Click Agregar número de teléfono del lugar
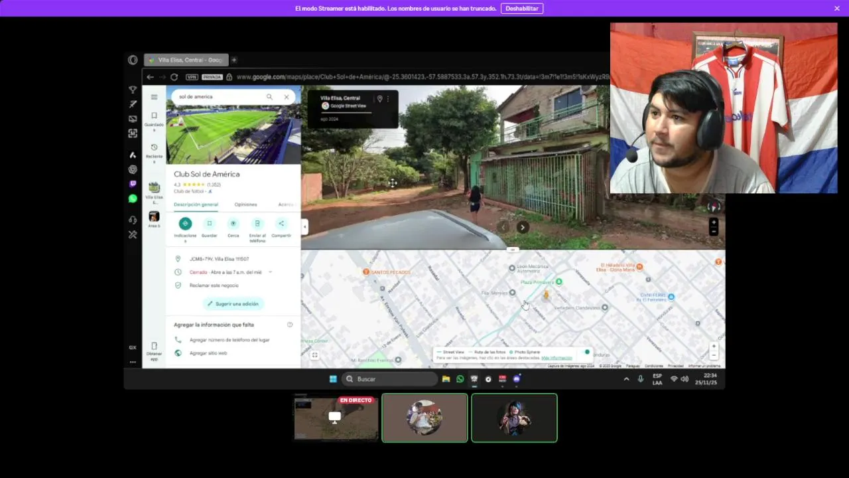The height and width of the screenshot is (478, 849). (x=229, y=340)
